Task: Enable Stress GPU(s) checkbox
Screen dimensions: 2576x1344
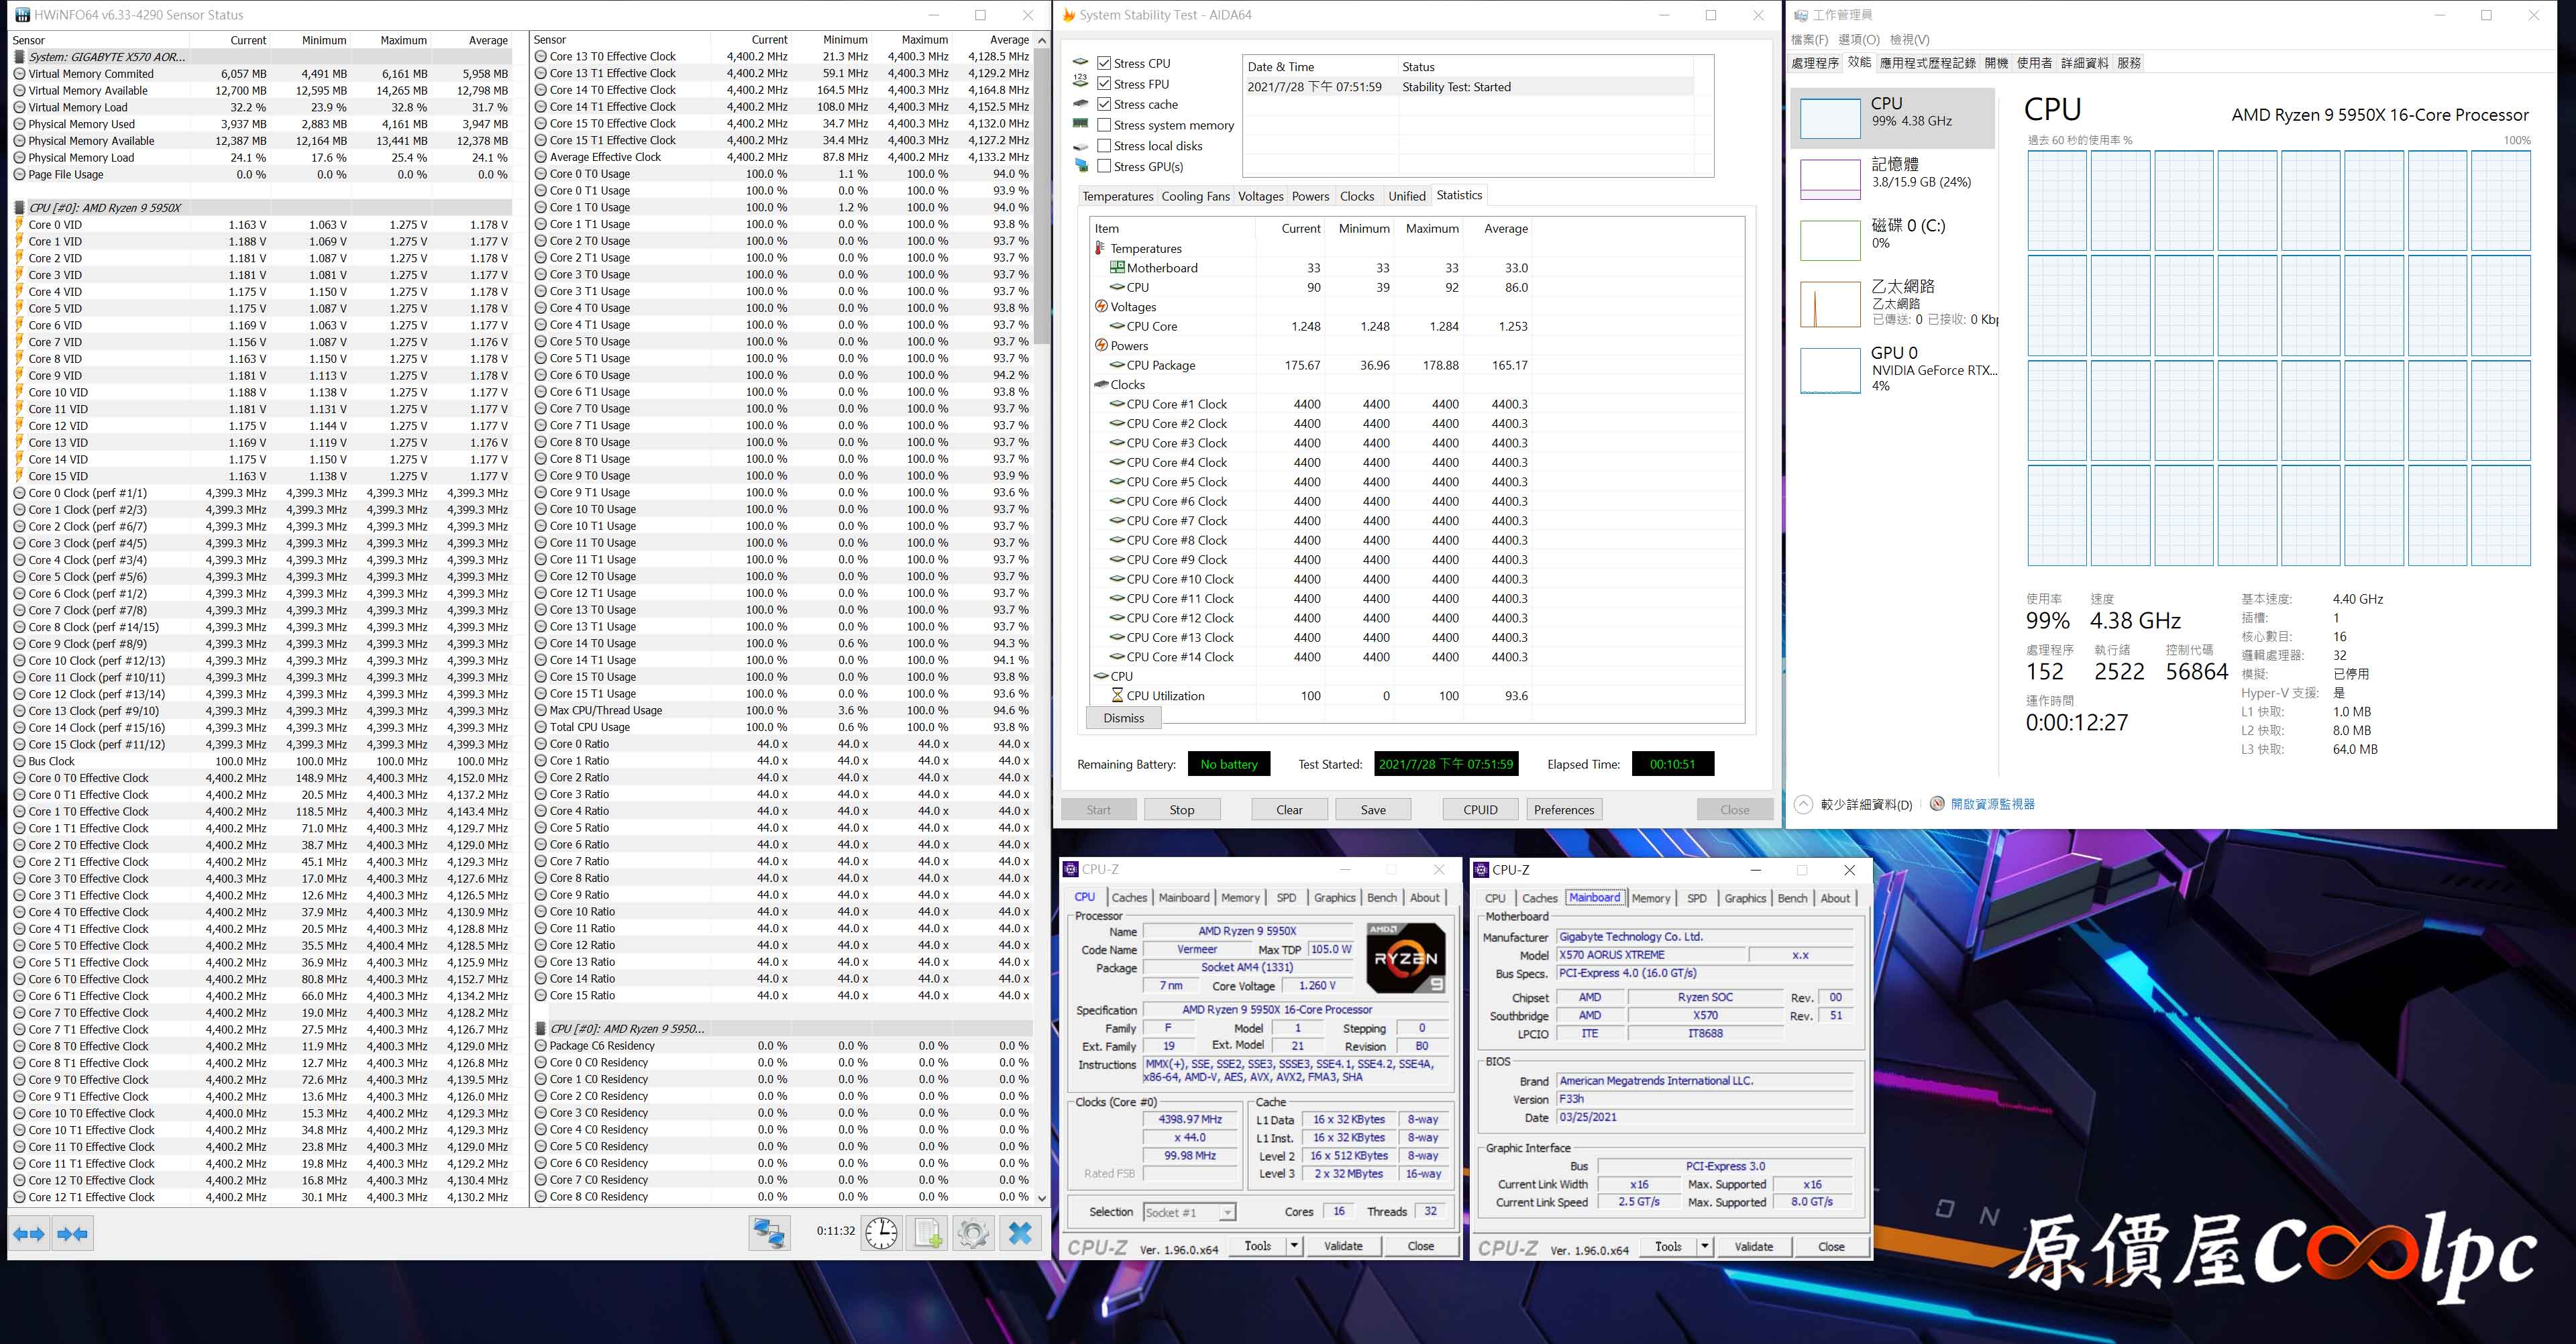Action: (1104, 166)
